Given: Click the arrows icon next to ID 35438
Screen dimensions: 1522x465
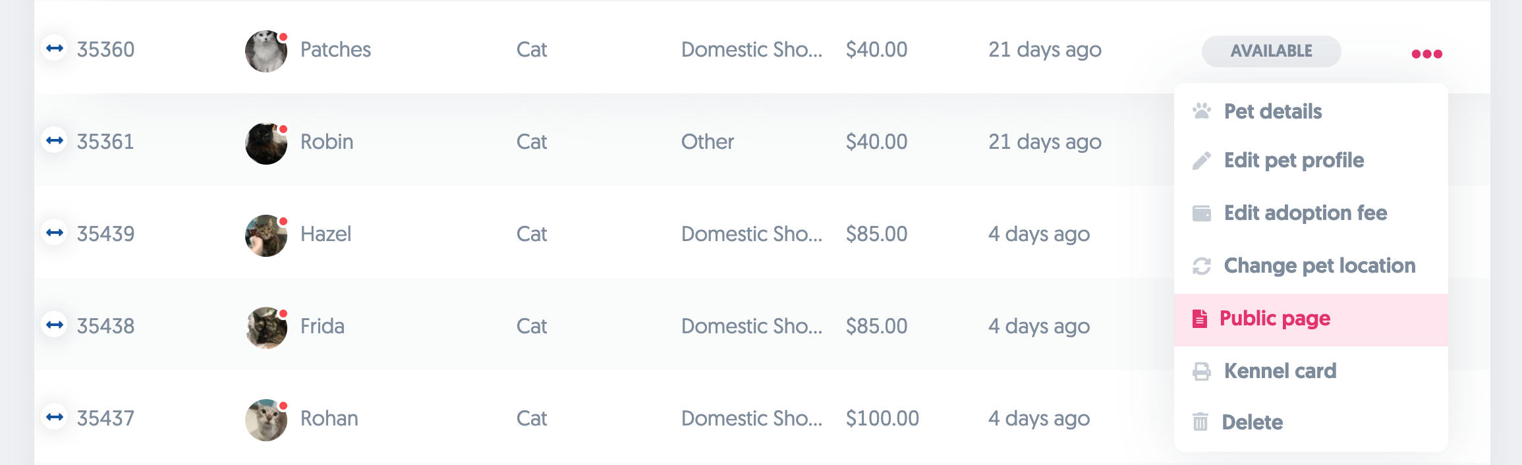Looking at the screenshot, I should 55,325.
